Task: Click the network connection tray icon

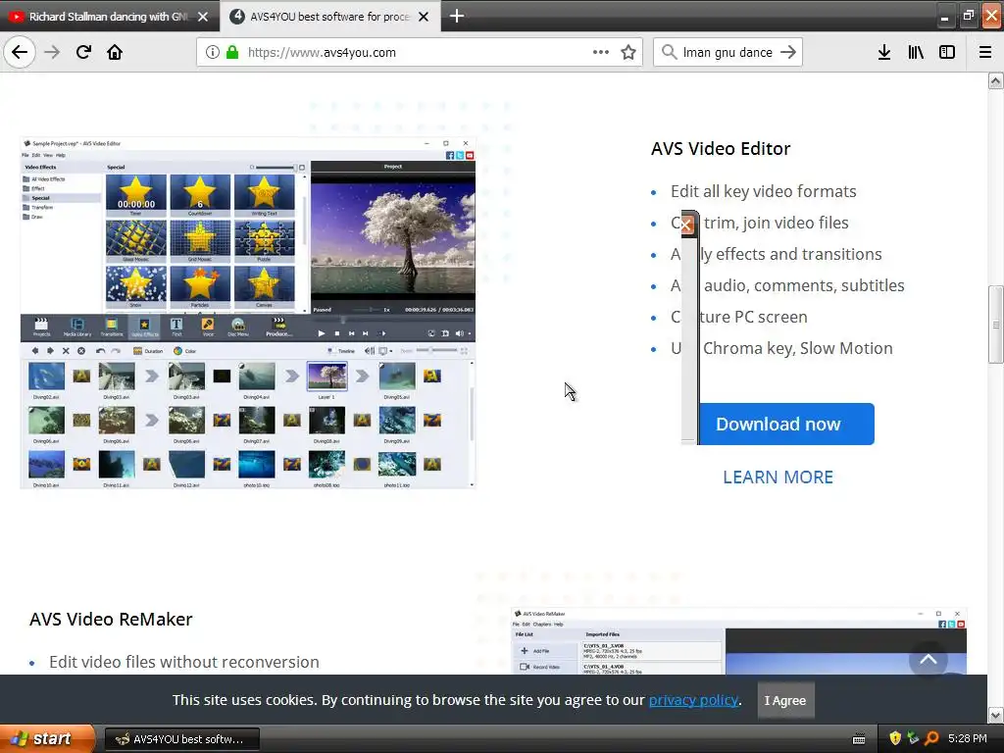Action: coord(913,739)
